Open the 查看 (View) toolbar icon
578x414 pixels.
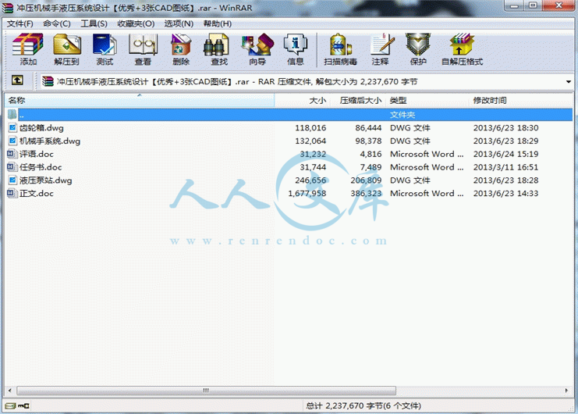(143, 49)
